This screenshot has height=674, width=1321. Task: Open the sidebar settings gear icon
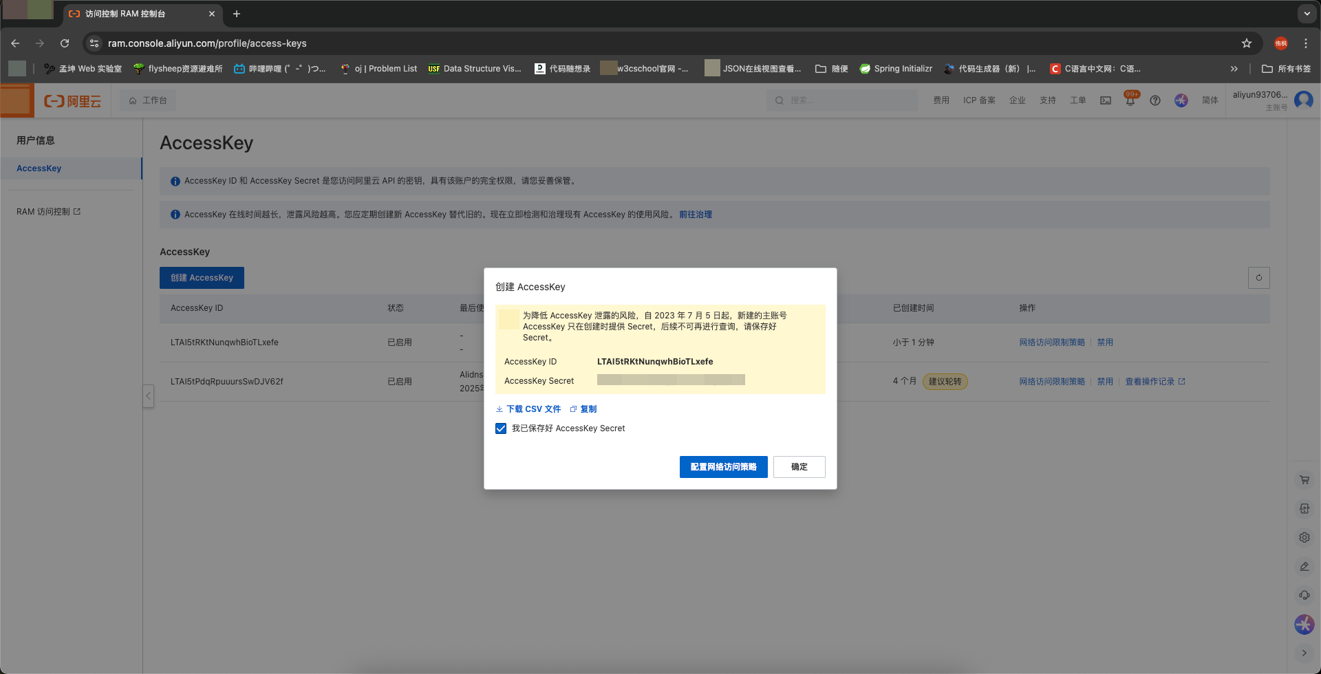pyautogui.click(x=1304, y=538)
